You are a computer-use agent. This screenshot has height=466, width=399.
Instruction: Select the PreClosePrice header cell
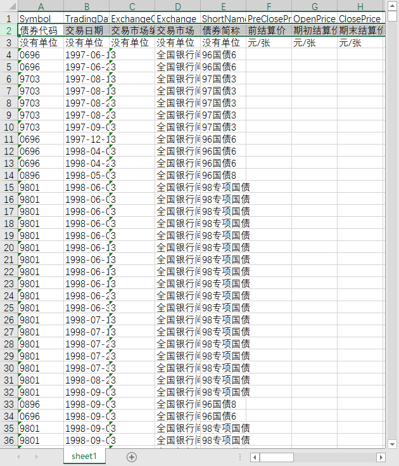coord(269,19)
